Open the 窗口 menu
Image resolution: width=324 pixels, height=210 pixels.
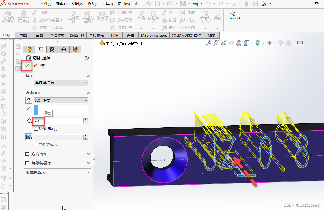click(124, 4)
